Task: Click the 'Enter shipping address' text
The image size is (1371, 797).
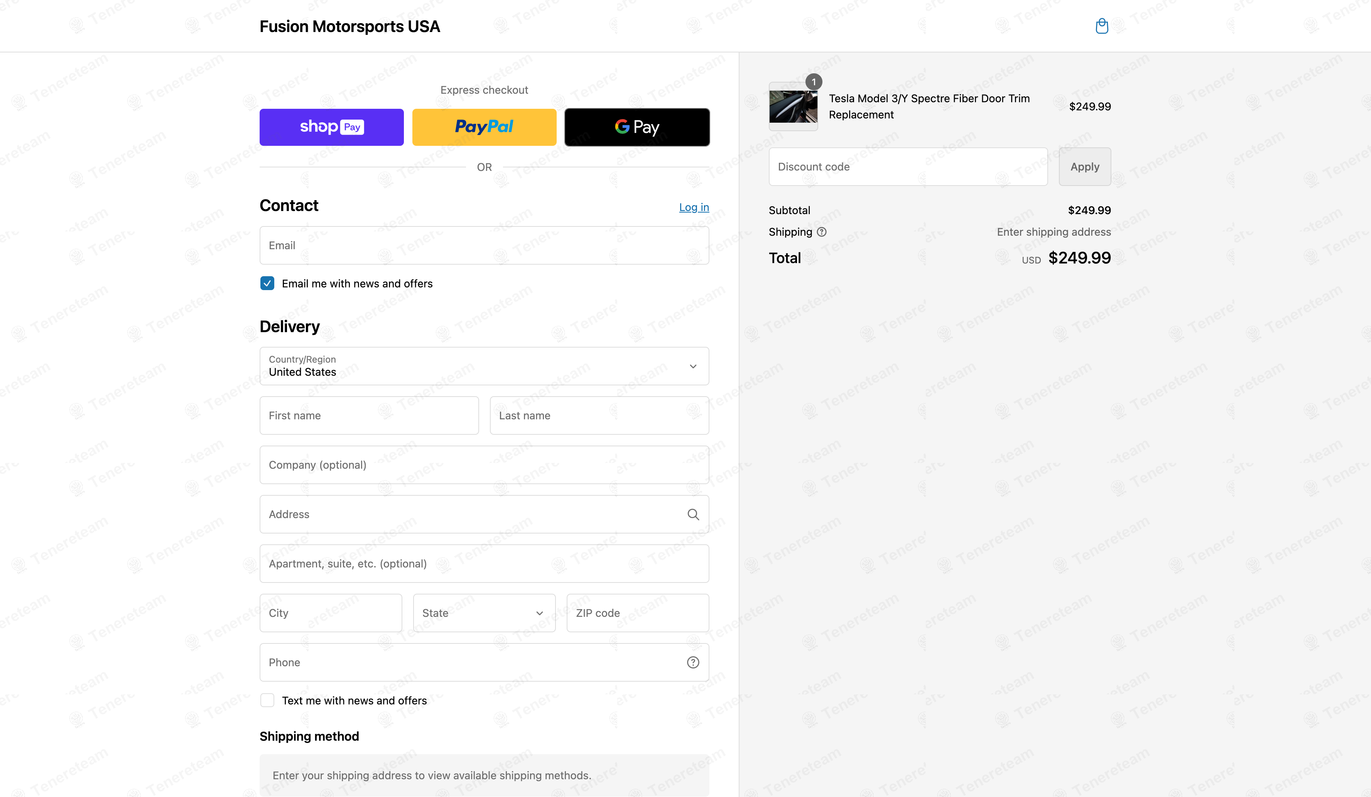Action: coord(1054,232)
